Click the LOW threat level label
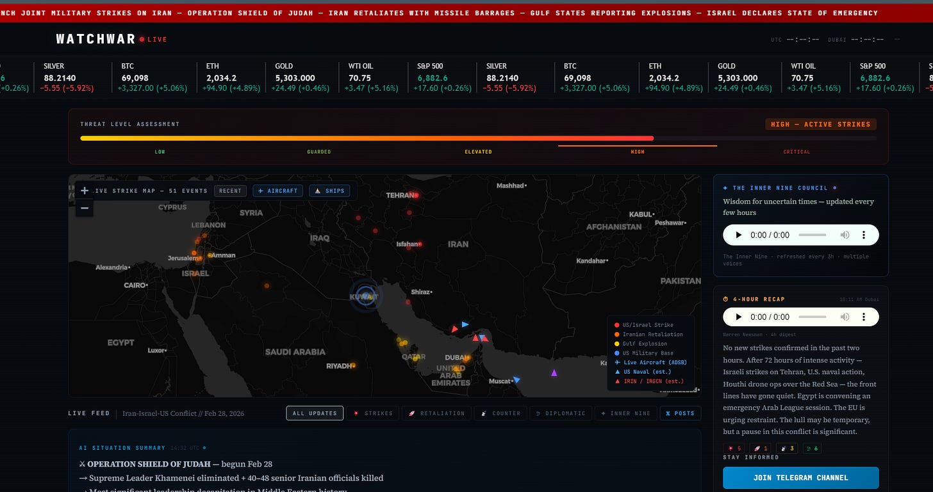Image resolution: width=933 pixels, height=492 pixels. [x=160, y=152]
